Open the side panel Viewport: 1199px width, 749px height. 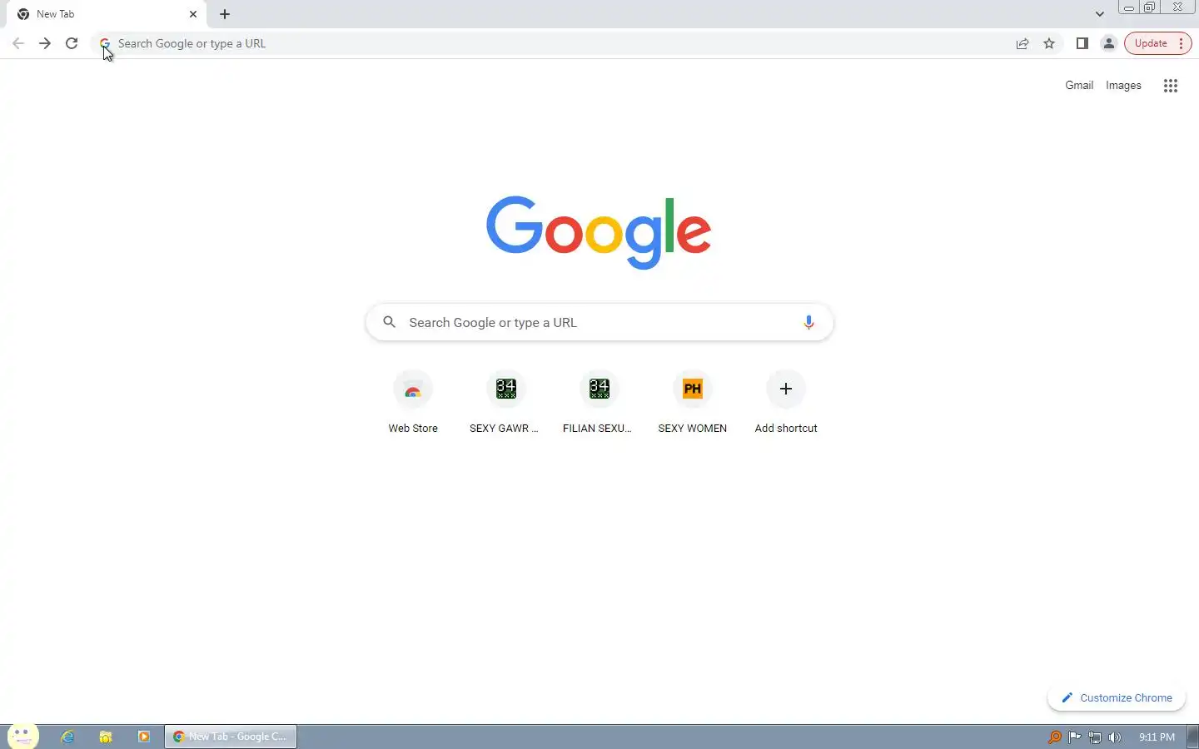click(x=1082, y=43)
